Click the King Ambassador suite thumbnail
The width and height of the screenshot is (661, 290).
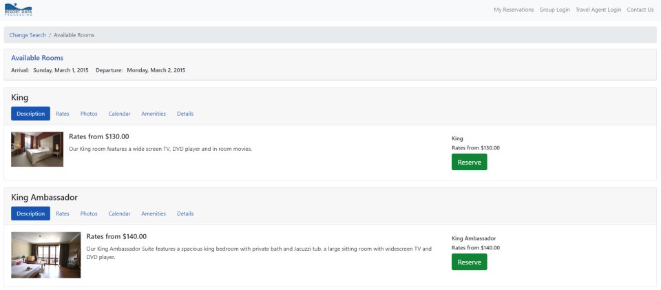pyautogui.click(x=46, y=254)
